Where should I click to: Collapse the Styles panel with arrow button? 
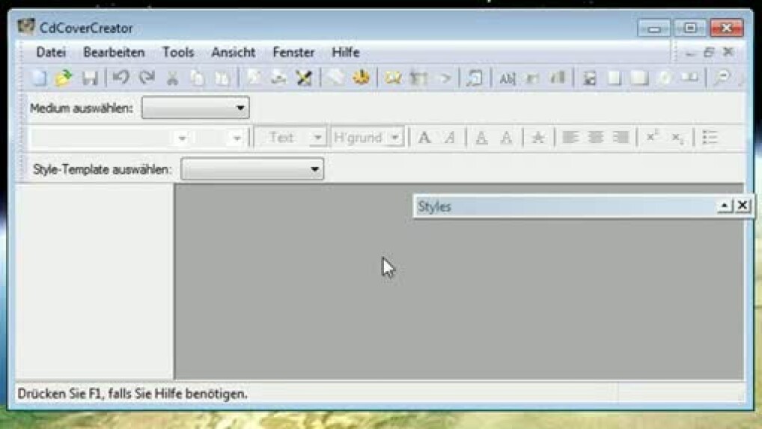(x=725, y=206)
